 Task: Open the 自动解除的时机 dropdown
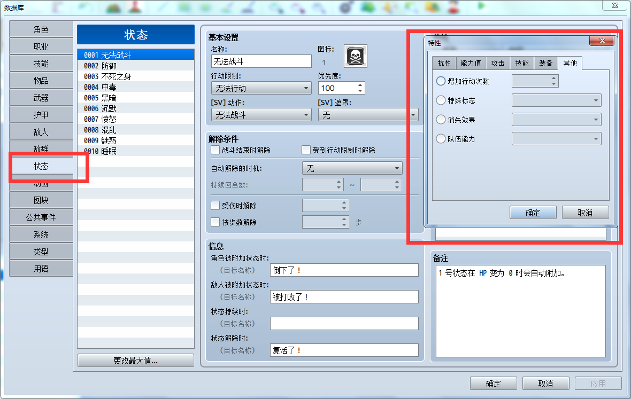pyautogui.click(x=352, y=168)
